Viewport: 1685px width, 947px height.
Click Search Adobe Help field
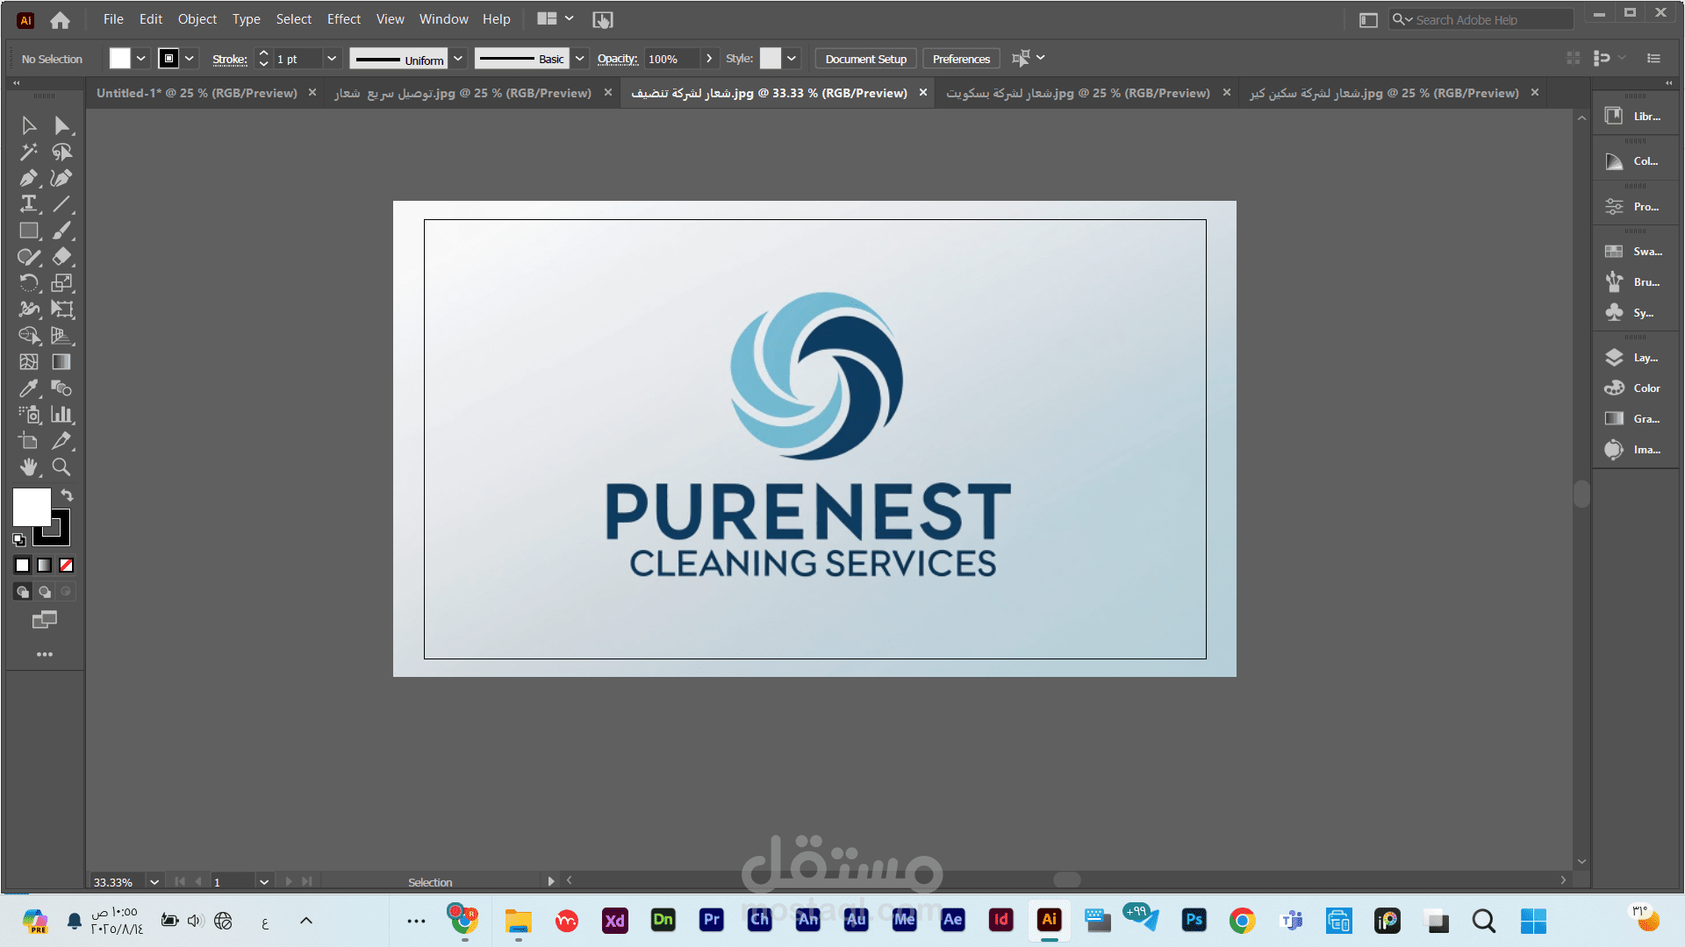point(1481,19)
